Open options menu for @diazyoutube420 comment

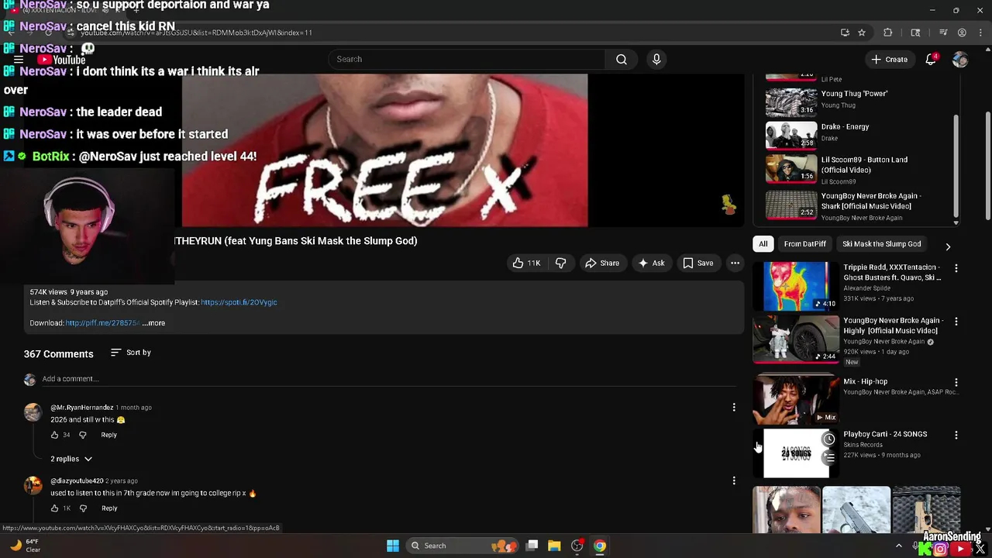734,480
